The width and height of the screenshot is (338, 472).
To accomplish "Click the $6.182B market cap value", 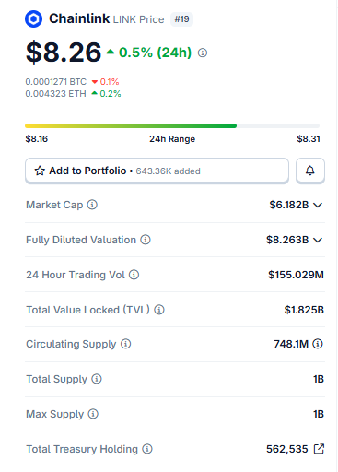I will pyautogui.click(x=289, y=205).
